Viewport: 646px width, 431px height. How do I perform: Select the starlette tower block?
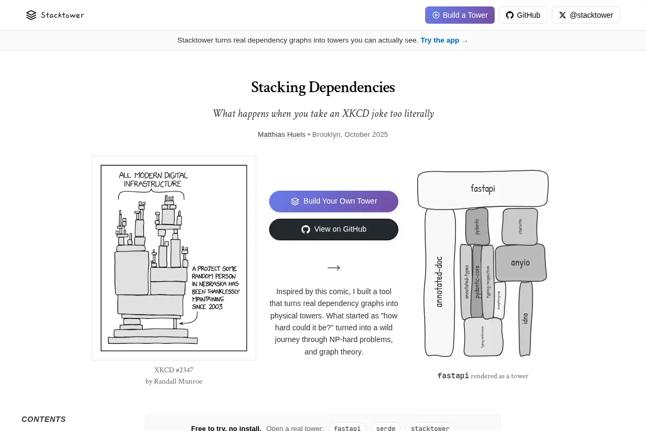click(520, 226)
